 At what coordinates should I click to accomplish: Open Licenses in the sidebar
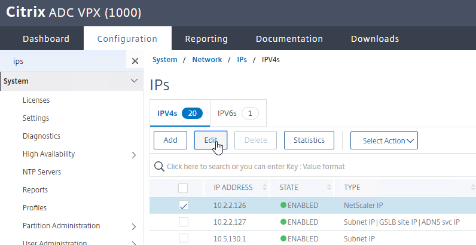36,100
